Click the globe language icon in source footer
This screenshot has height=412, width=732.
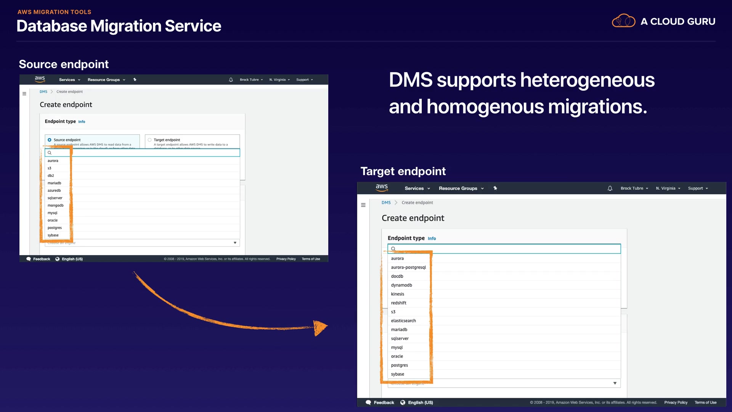(58, 259)
